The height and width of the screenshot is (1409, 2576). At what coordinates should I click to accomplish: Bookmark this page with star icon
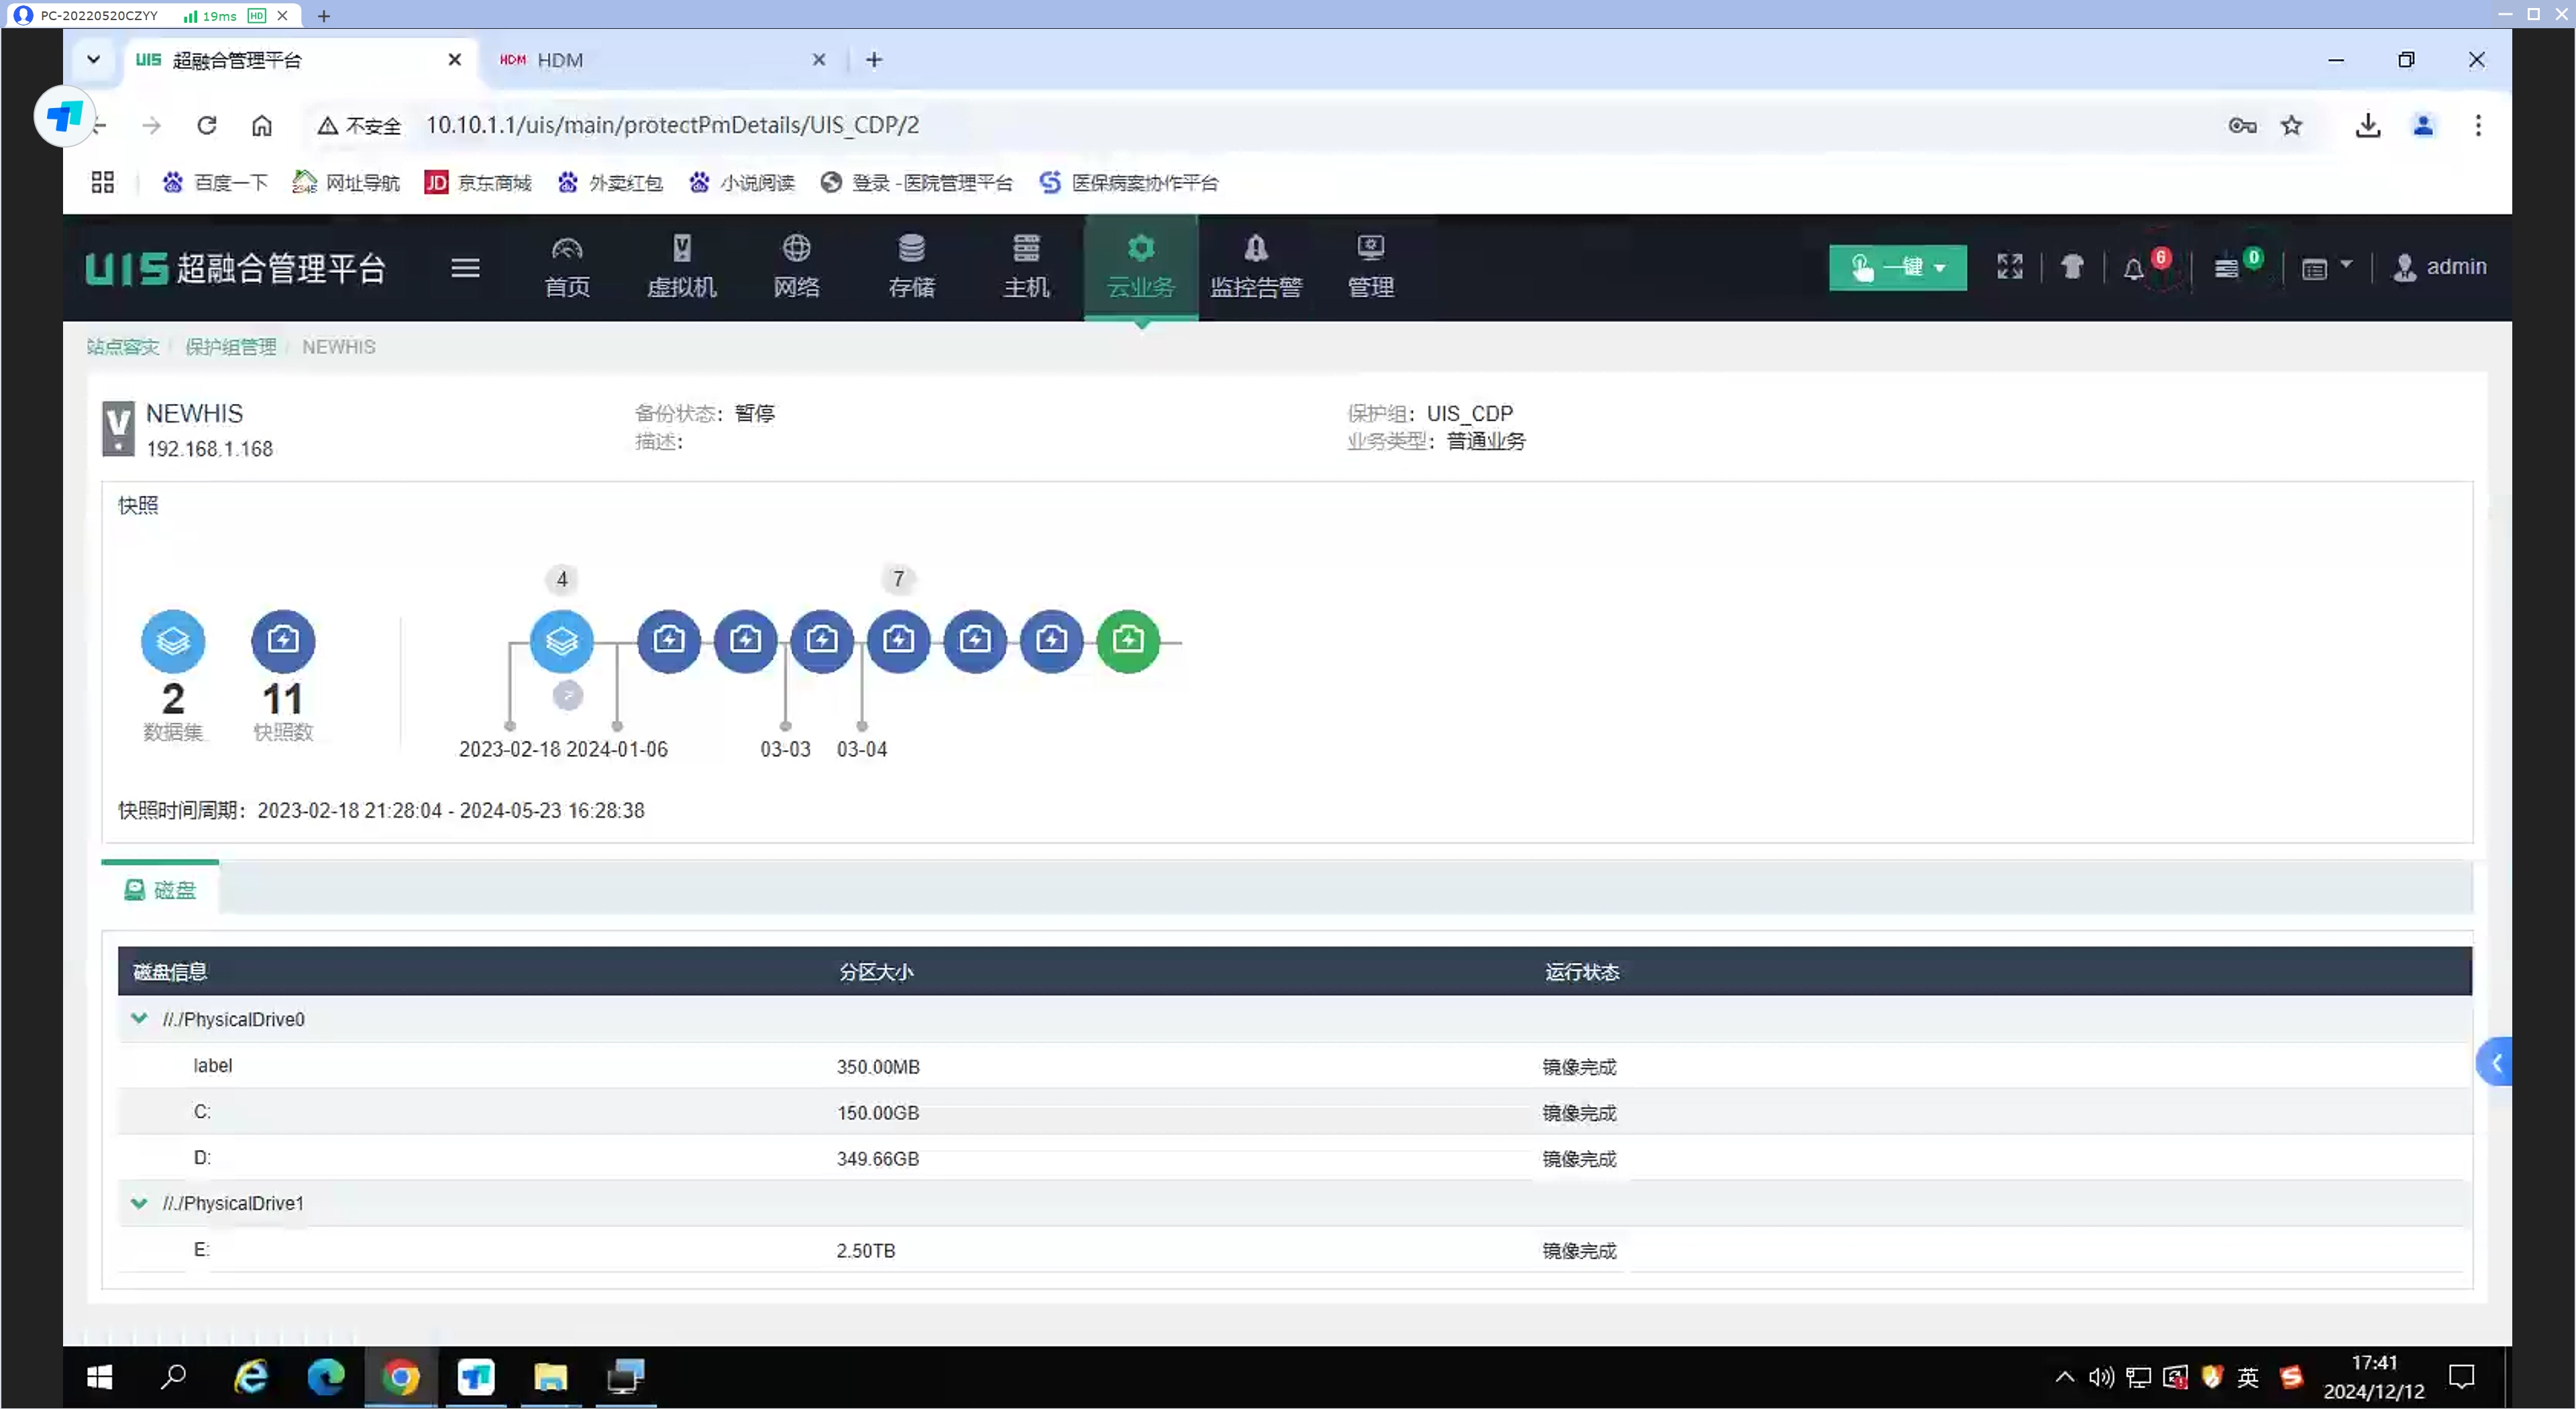[x=2291, y=125]
